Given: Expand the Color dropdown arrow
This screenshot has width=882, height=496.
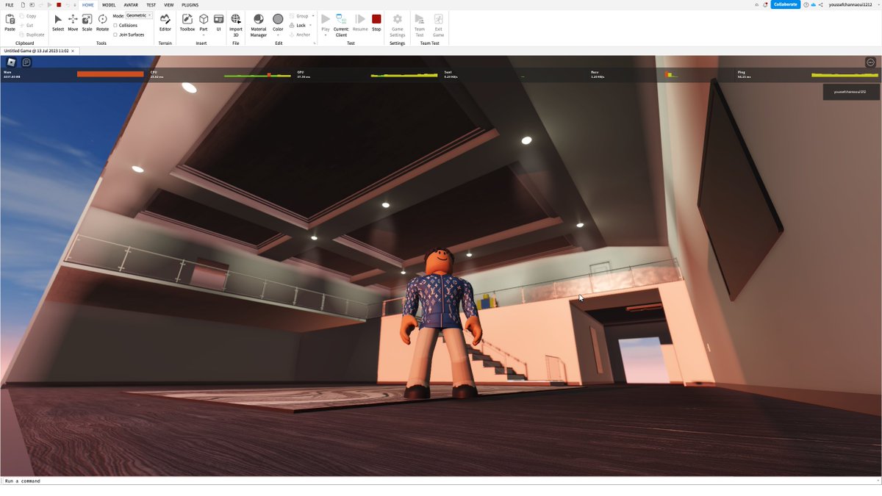Looking at the screenshot, I should (278, 35).
